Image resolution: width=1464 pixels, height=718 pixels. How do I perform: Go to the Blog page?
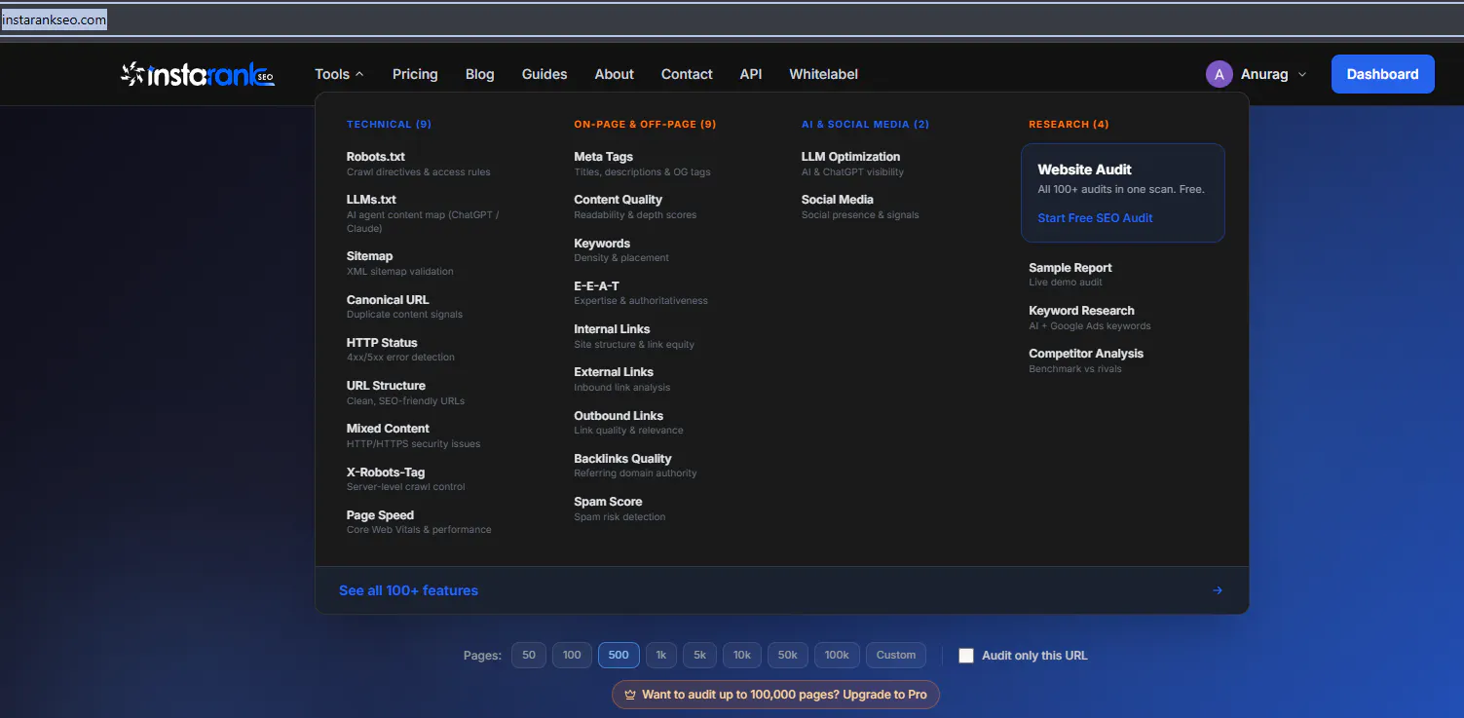480,74
